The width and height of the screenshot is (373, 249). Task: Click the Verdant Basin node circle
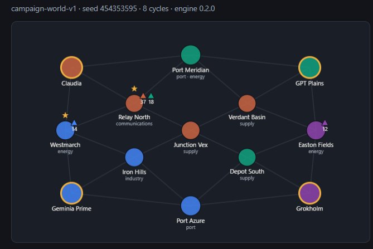[x=247, y=104]
